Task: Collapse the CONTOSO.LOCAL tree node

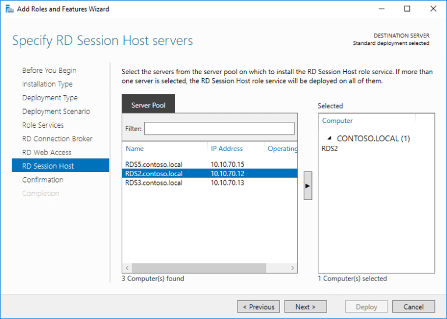Action: click(330, 139)
